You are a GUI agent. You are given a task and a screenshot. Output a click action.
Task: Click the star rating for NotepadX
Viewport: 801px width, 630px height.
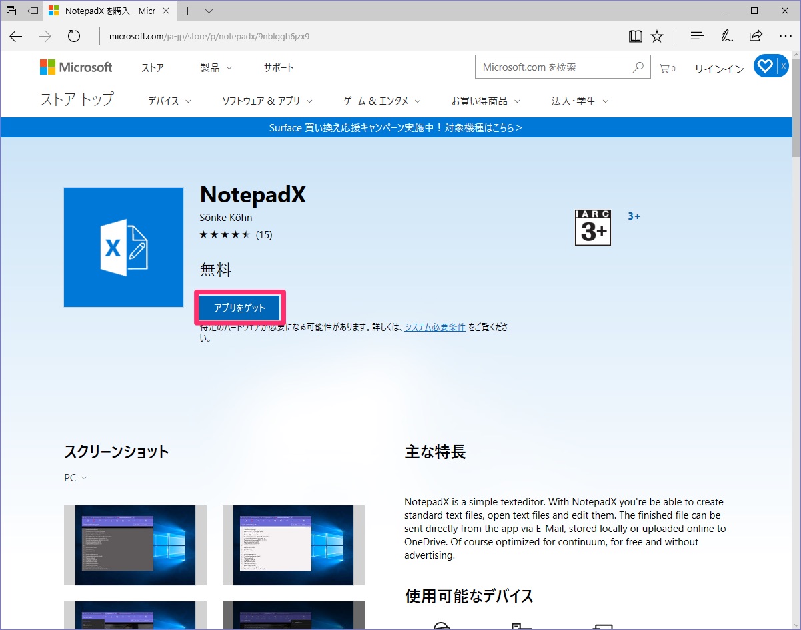(x=225, y=234)
